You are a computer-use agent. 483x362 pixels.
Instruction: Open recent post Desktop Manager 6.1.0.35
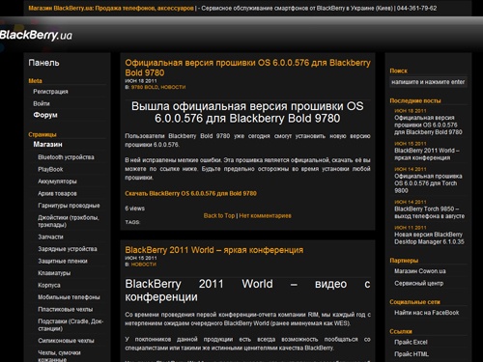(429, 238)
